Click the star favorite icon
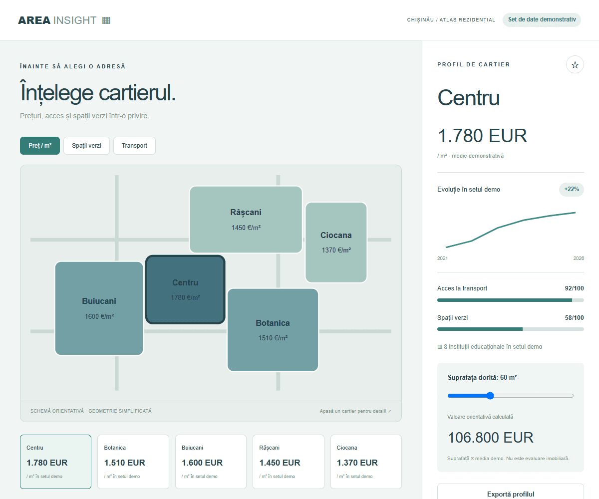This screenshot has height=499, width=599. point(575,64)
